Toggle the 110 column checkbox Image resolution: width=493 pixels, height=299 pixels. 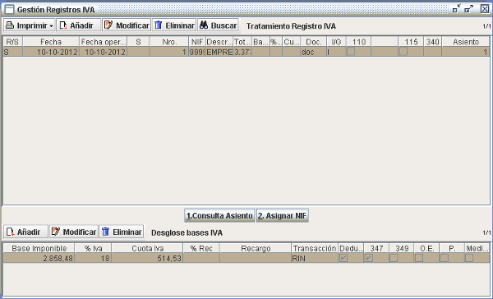pyautogui.click(x=351, y=51)
